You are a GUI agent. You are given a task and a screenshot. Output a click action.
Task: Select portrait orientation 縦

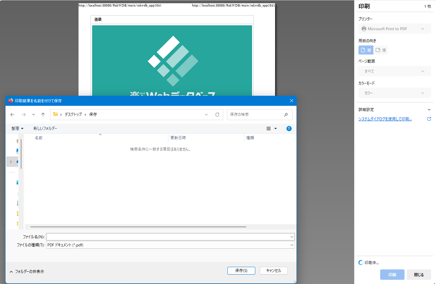pyautogui.click(x=366, y=50)
